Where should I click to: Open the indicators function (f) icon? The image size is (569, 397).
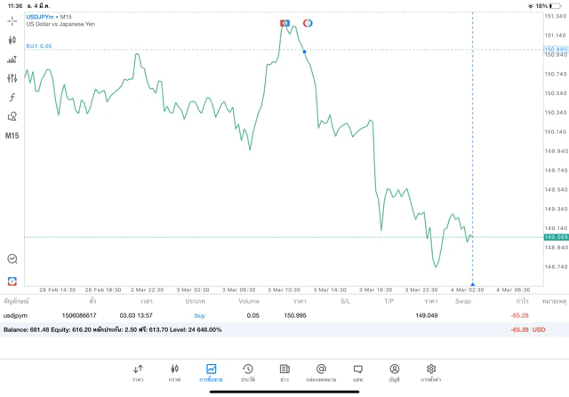point(12,98)
